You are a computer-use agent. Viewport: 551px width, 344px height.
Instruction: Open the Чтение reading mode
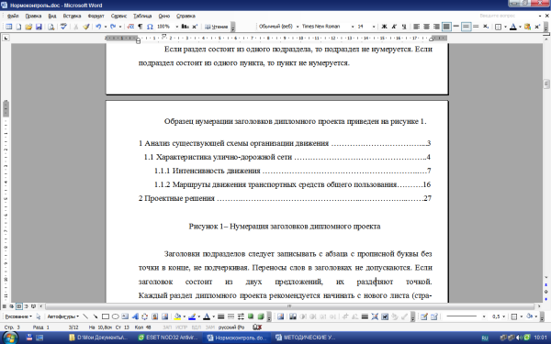point(217,27)
